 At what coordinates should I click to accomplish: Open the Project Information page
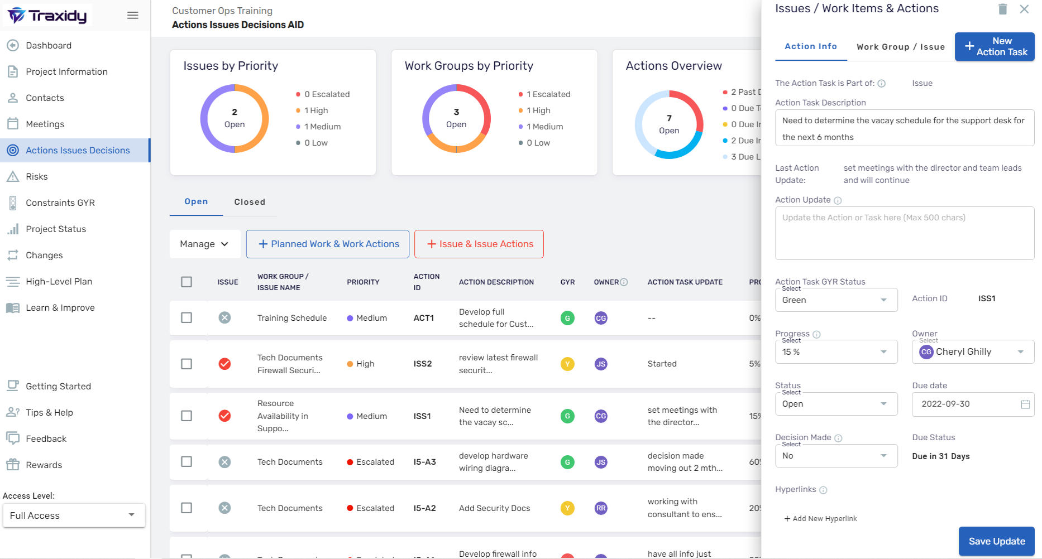[x=66, y=71]
